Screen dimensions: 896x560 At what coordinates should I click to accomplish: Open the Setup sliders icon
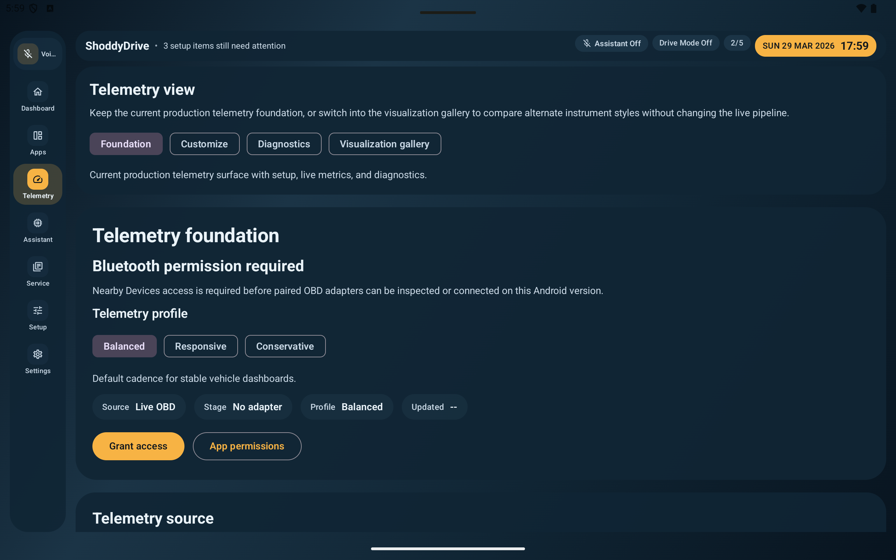pos(38,310)
